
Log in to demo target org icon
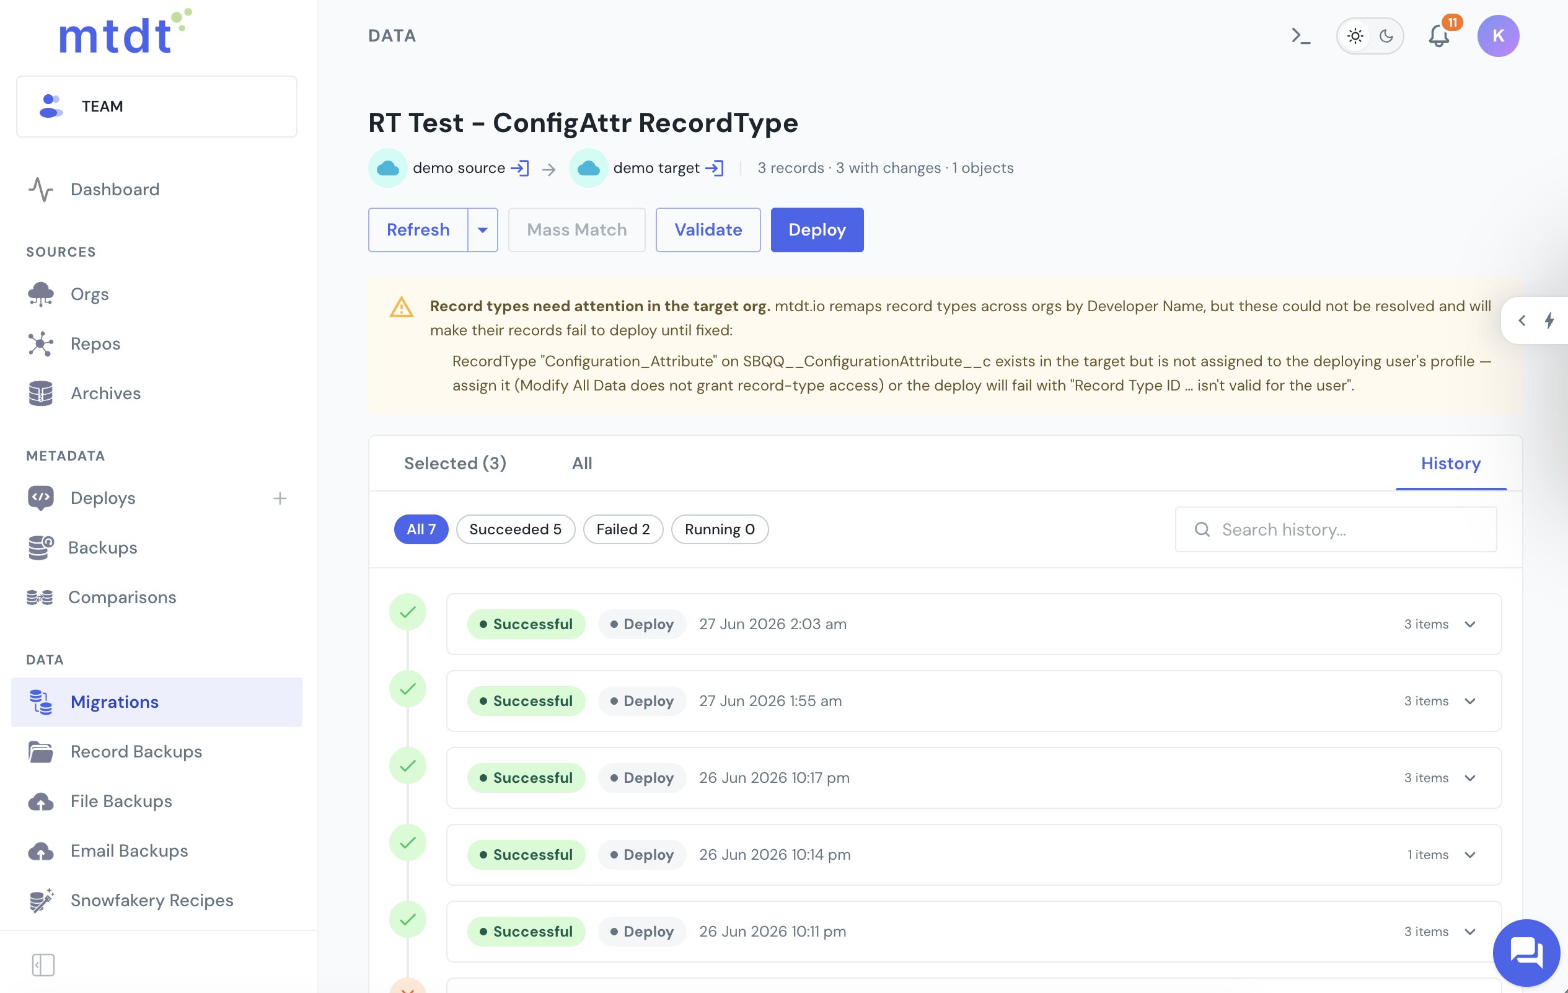(x=715, y=168)
